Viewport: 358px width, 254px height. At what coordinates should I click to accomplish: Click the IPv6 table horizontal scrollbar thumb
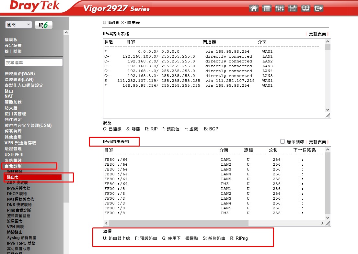pos(178,223)
